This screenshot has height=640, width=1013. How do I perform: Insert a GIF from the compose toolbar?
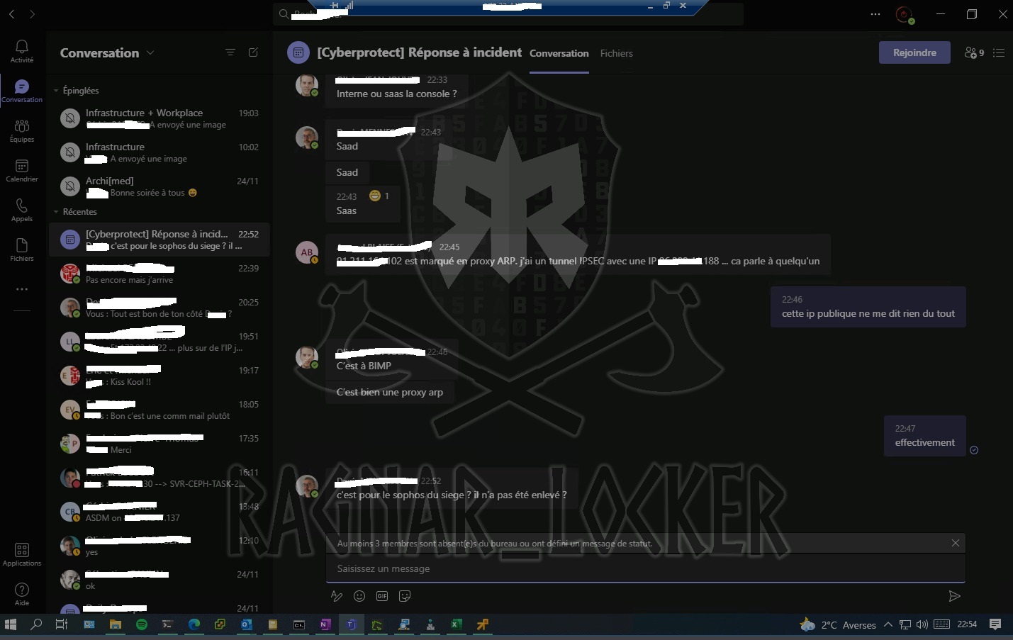pyautogui.click(x=382, y=596)
